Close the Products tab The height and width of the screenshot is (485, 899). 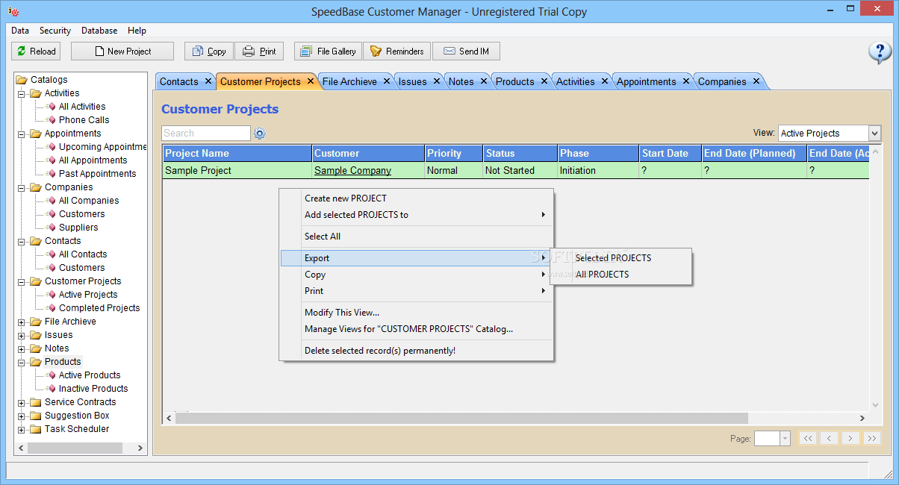[x=544, y=81]
